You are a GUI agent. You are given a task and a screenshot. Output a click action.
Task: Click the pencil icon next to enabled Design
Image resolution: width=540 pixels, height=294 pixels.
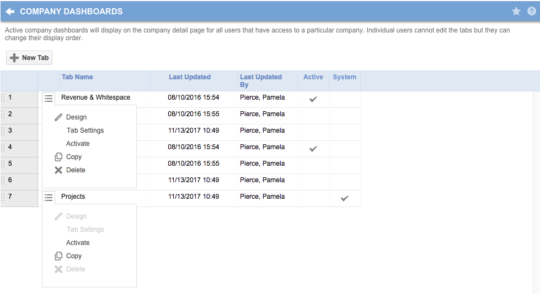pos(58,117)
